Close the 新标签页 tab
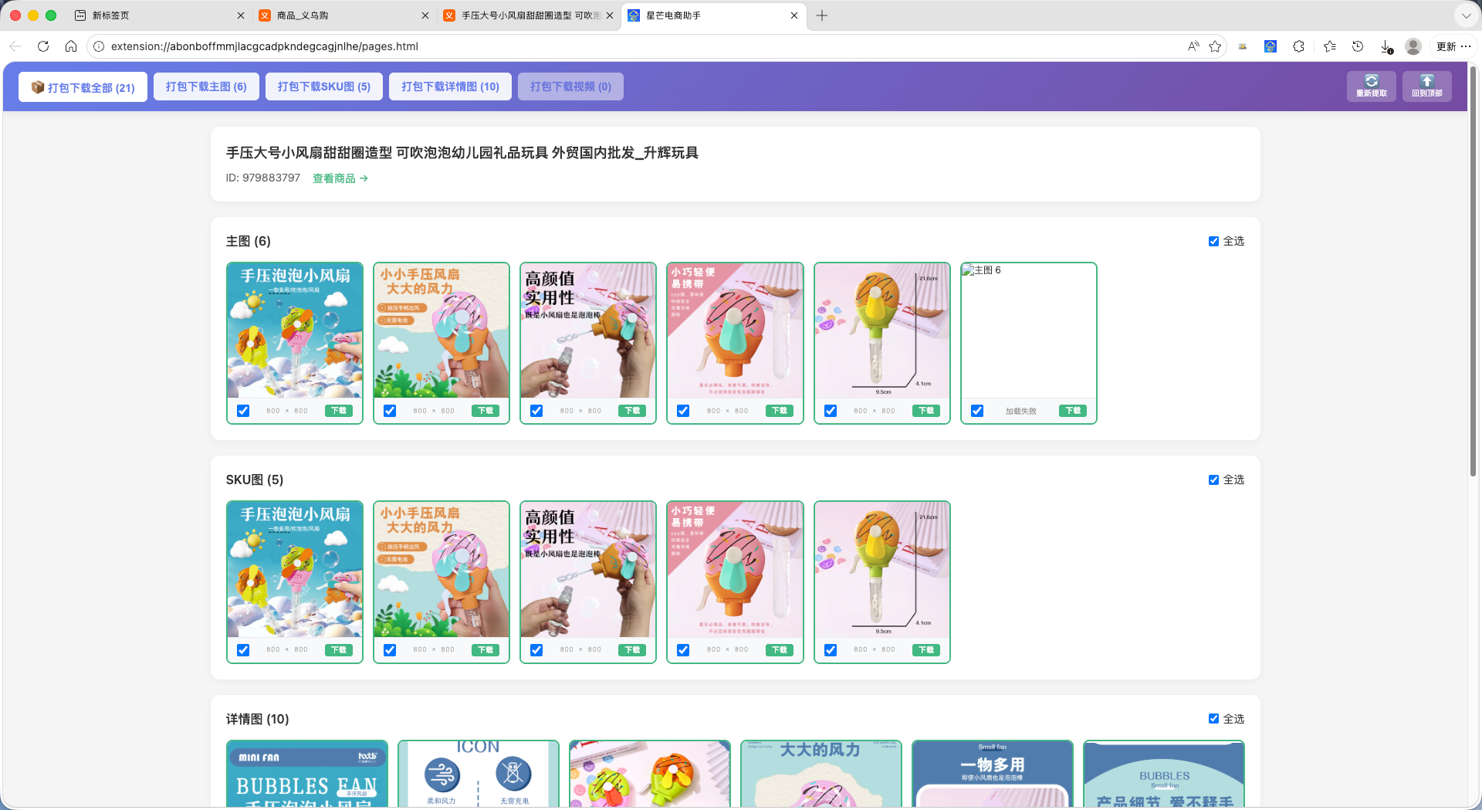Screen dimensions: 1482x810 241,15
